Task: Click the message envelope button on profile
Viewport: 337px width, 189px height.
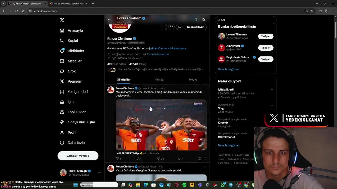Action: [x=171, y=27]
